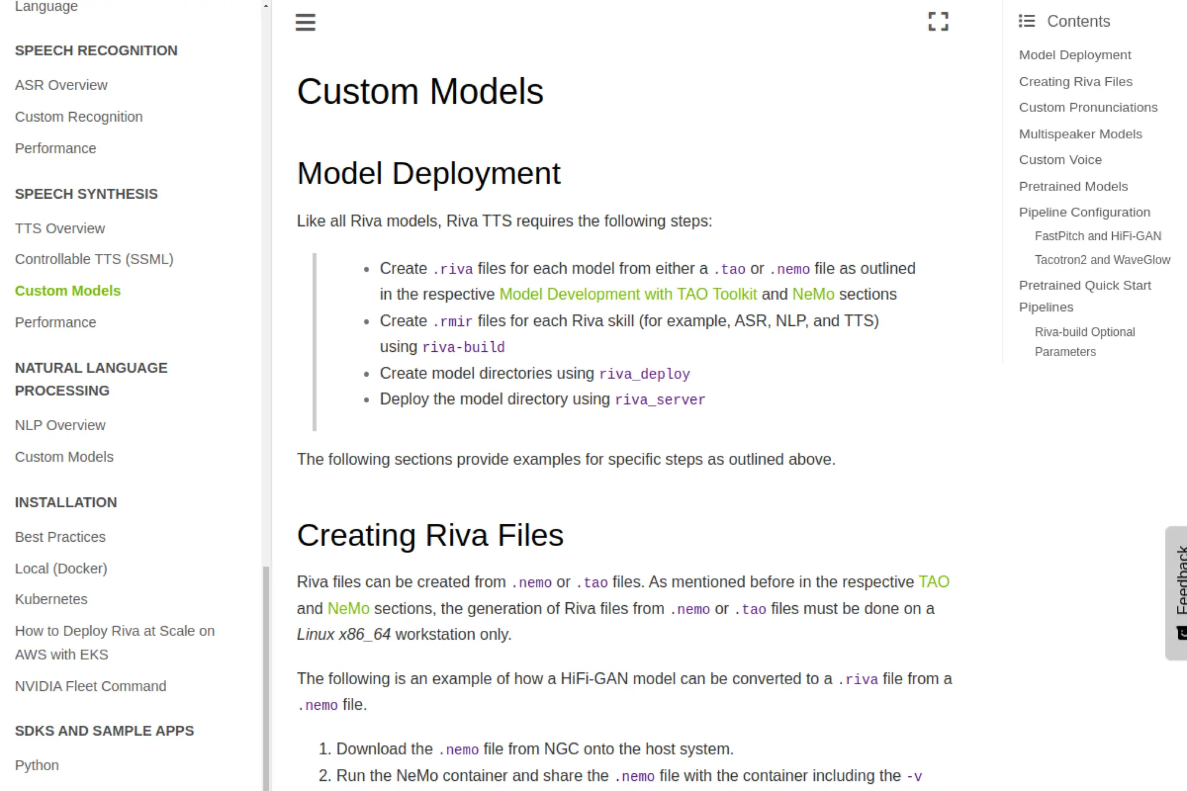Open Controllable TTS (SSML) page
The height and width of the screenshot is (791, 1187).
94,259
